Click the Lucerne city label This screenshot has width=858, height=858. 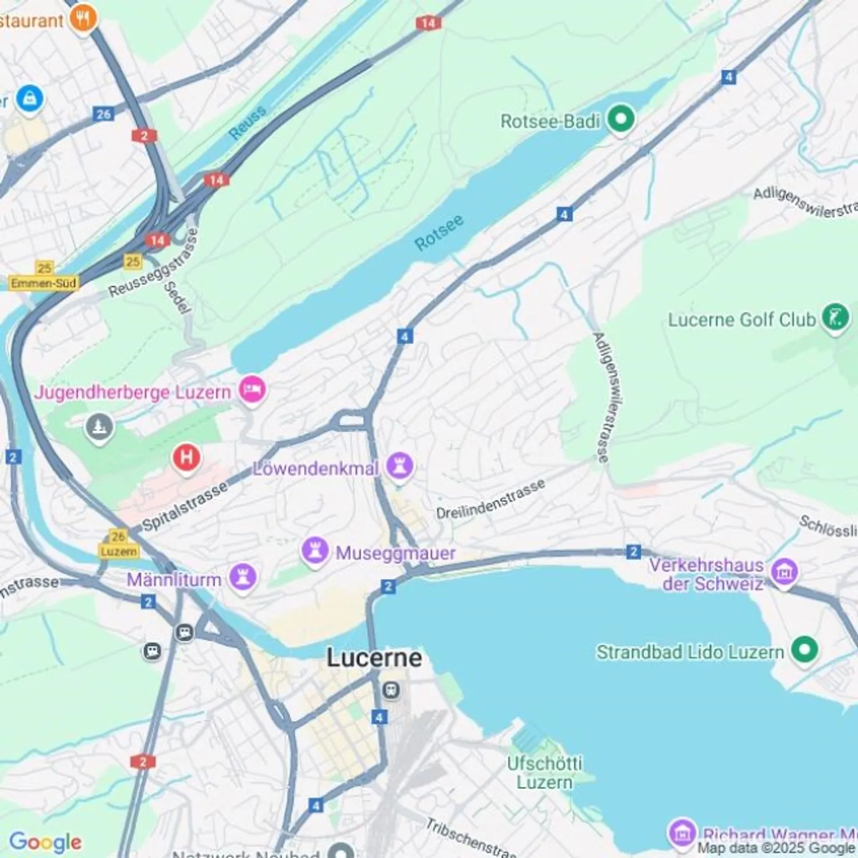pos(374,658)
